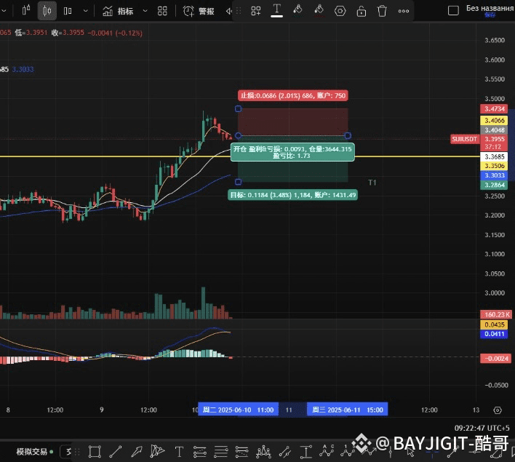Select the arrow drawing tool

[x=136, y=452]
